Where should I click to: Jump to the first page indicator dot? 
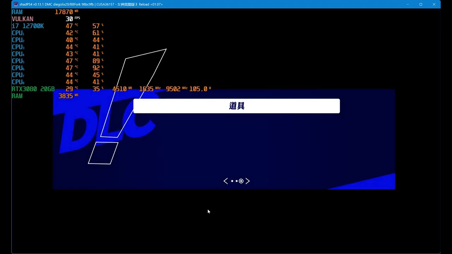232,181
